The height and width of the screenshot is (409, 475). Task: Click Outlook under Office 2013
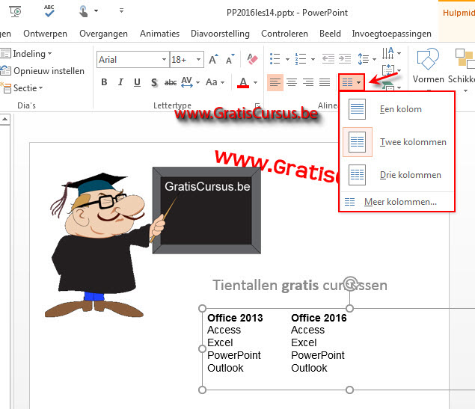click(x=225, y=368)
